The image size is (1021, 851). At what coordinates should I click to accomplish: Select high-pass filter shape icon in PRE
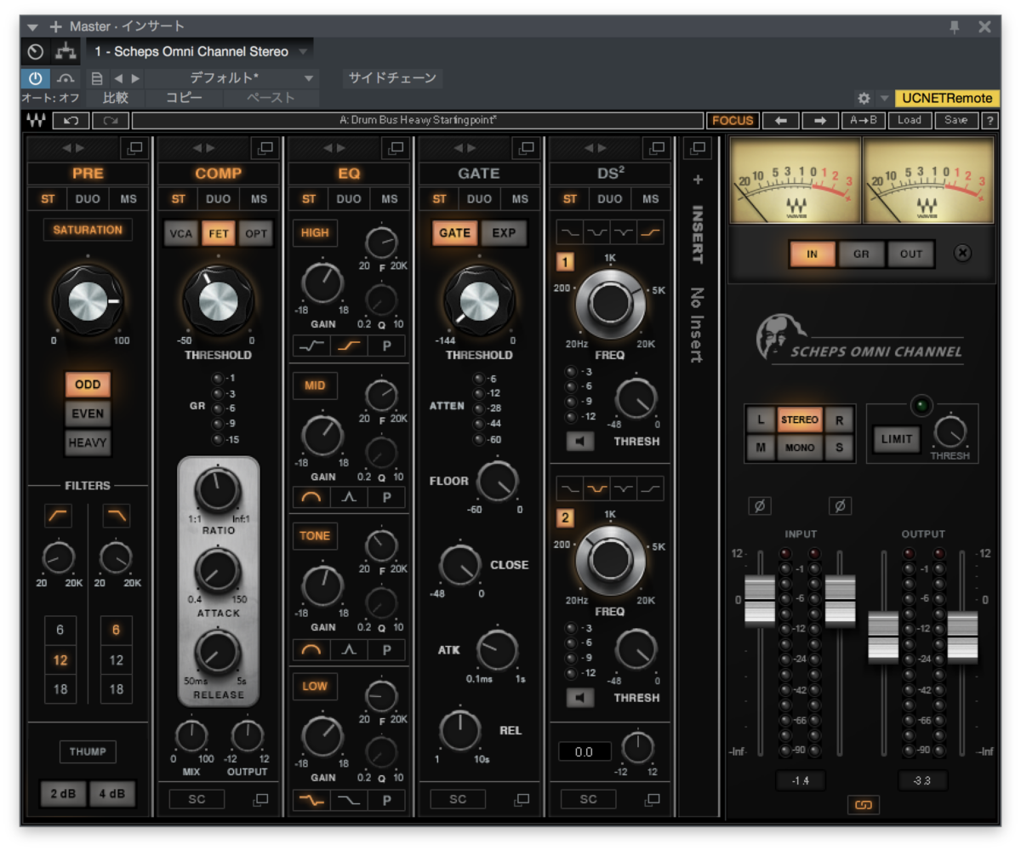point(58,515)
